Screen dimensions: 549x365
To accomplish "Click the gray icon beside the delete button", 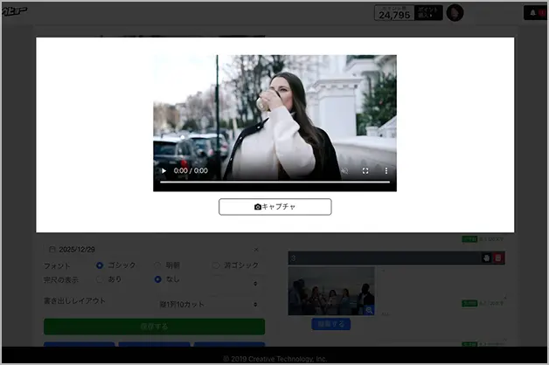I will [486, 258].
